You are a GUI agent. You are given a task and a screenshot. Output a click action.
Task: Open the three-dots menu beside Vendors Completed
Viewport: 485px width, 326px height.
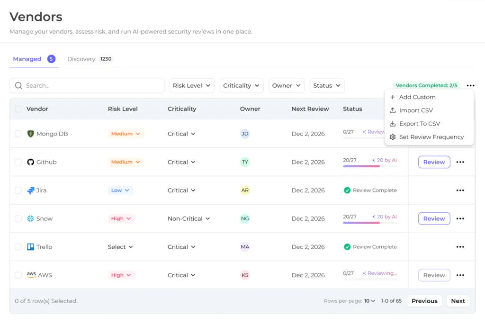click(470, 85)
